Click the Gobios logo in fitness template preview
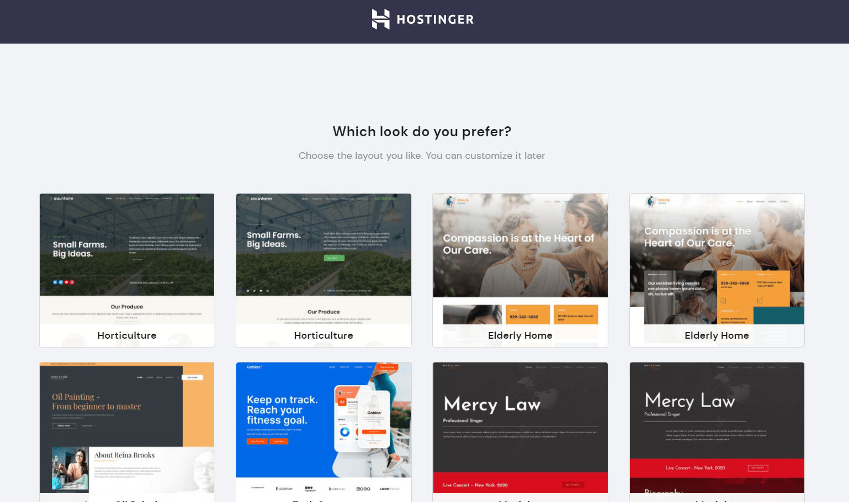849x502 pixels. click(254, 367)
